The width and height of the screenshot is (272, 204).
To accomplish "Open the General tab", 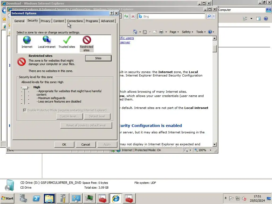I will pyautogui.click(x=19, y=21).
